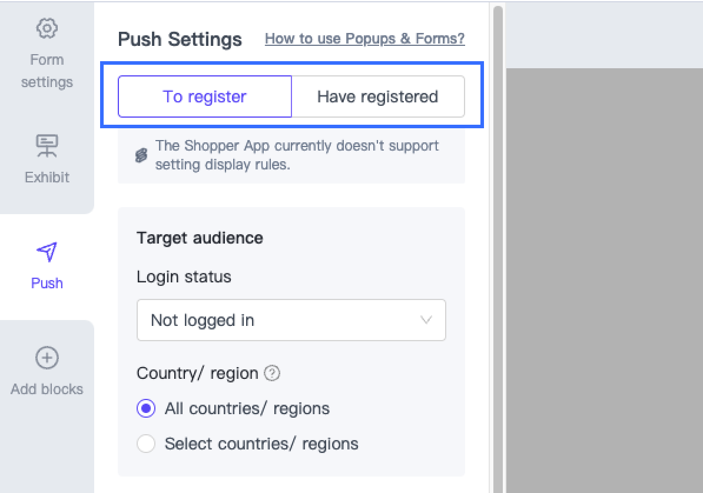Click the 'Push' sidebar label text
This screenshot has width=703, height=493.
47,283
